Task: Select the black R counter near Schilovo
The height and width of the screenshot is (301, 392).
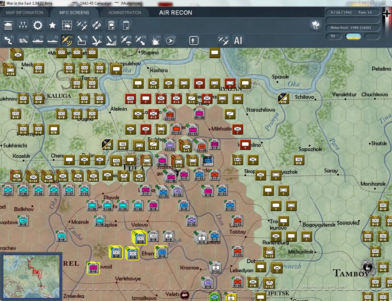Action: coord(283,99)
